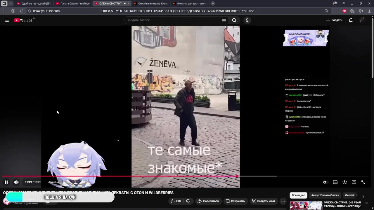Screen dimensions: 374x210
Task: Open the account avatar menu
Action: point(362,20)
